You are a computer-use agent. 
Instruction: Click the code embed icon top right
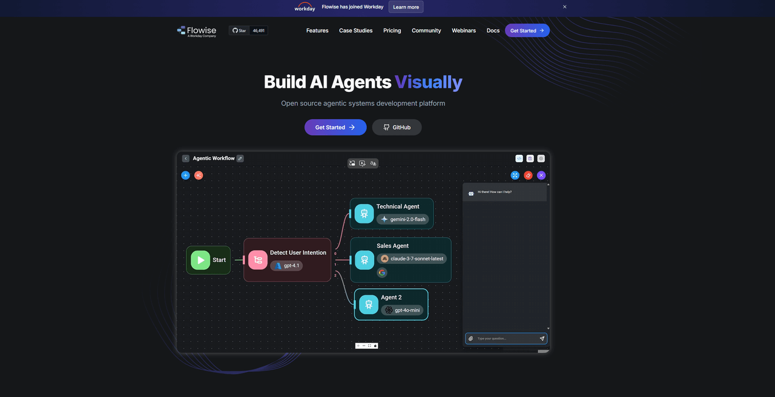519,159
